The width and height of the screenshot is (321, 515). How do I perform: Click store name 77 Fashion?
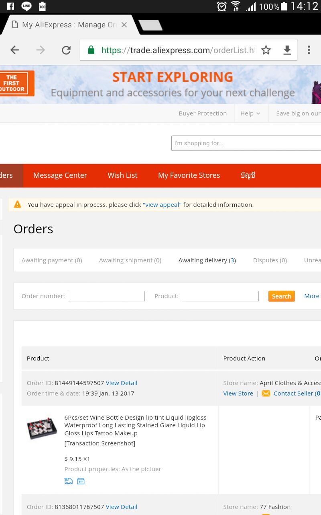click(x=275, y=507)
